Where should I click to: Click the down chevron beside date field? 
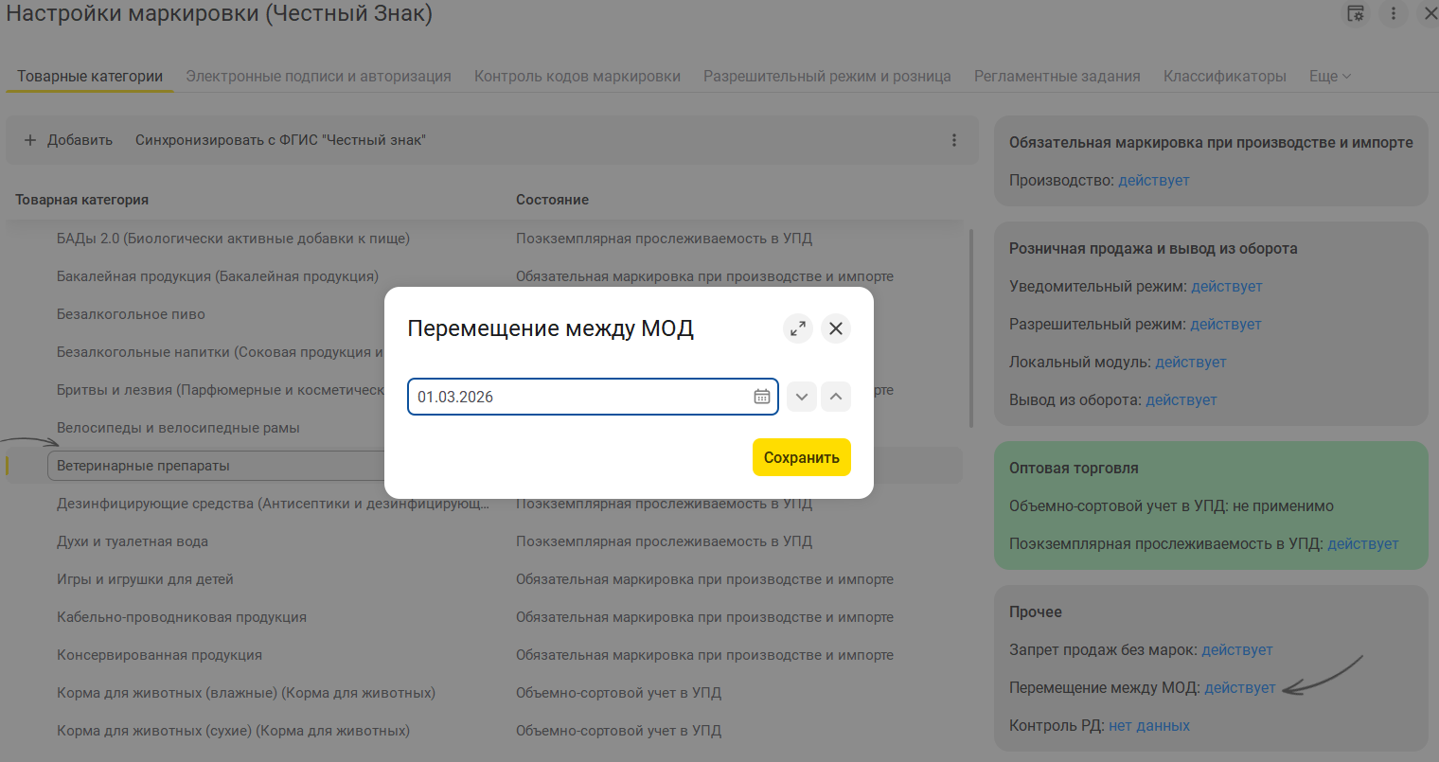[801, 397]
